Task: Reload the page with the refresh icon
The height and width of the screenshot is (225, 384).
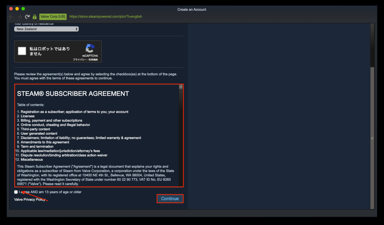Action: [x=28, y=17]
